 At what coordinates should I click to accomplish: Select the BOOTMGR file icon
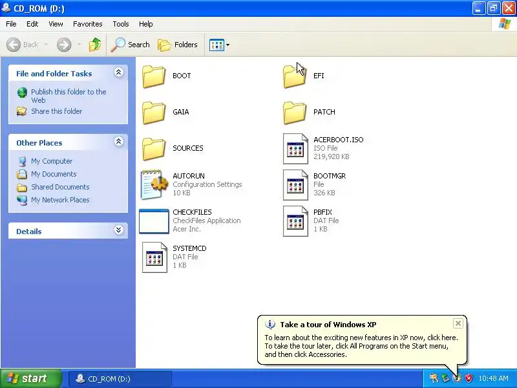tap(295, 185)
